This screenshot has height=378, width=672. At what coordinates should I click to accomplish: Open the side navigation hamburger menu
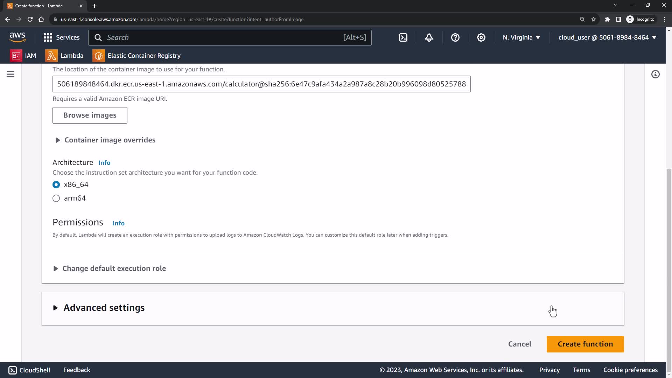pyautogui.click(x=10, y=74)
